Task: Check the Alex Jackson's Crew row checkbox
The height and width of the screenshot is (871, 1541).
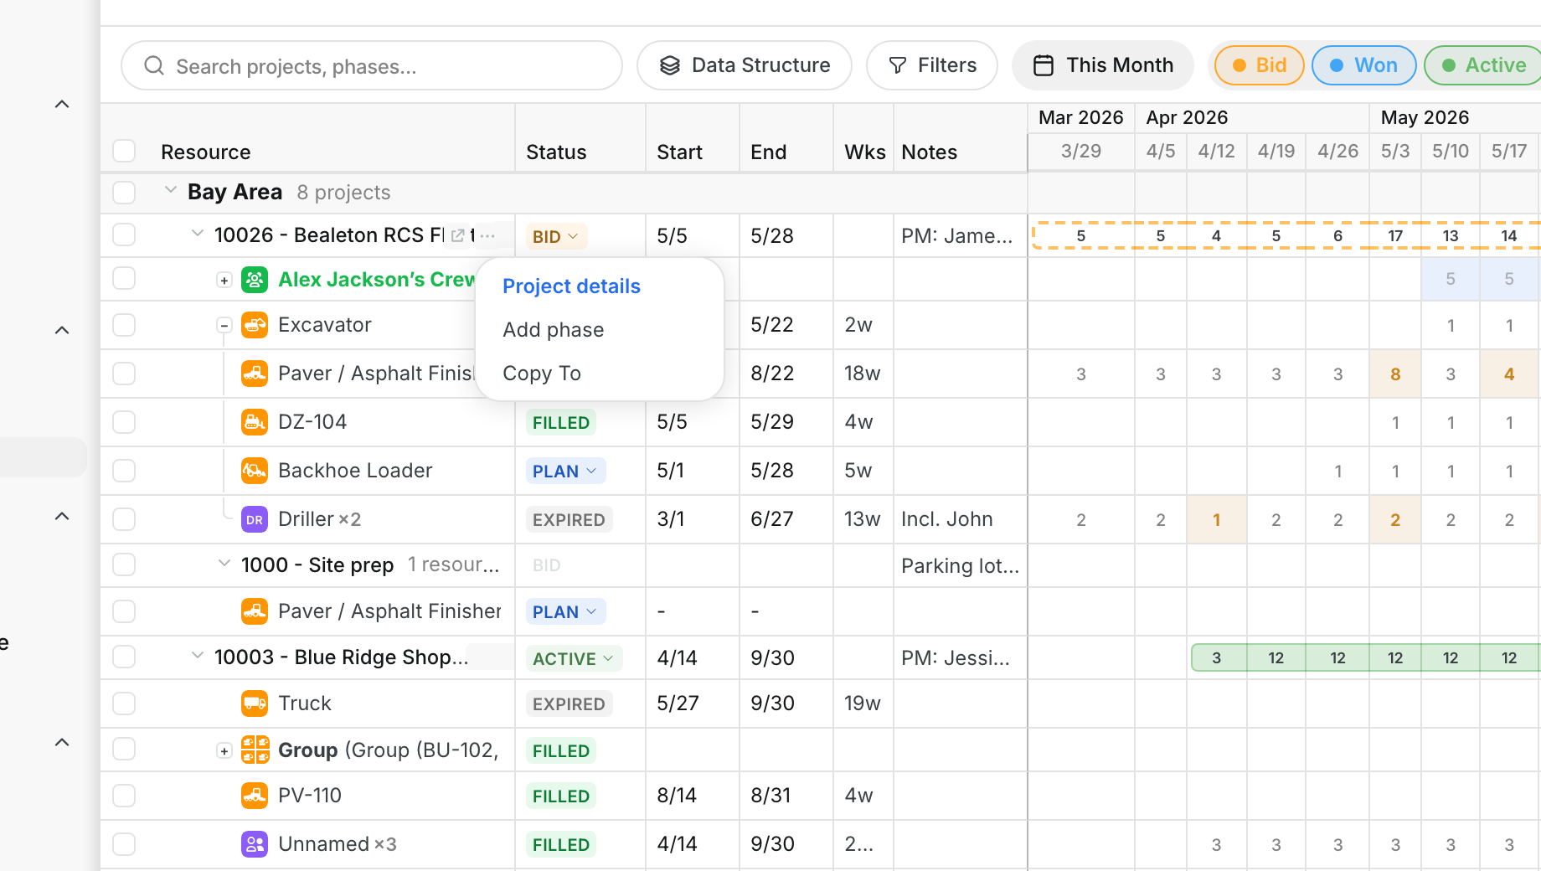Action: point(124,278)
